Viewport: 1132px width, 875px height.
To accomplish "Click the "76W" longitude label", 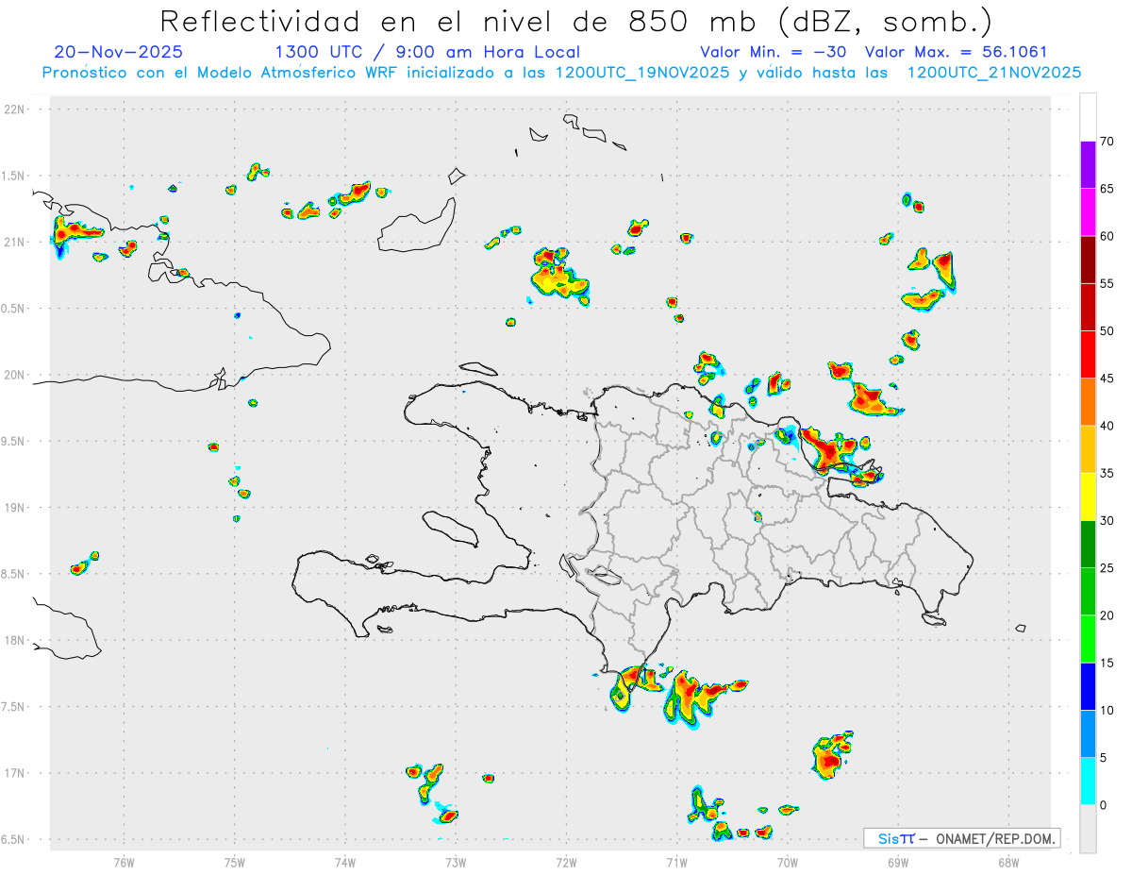I will point(124,862).
